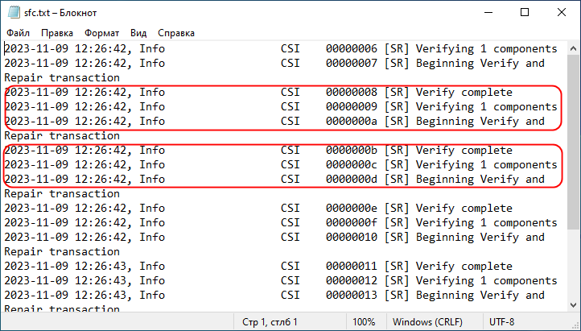Click the Notepad icon in title bar

[x=14, y=13]
